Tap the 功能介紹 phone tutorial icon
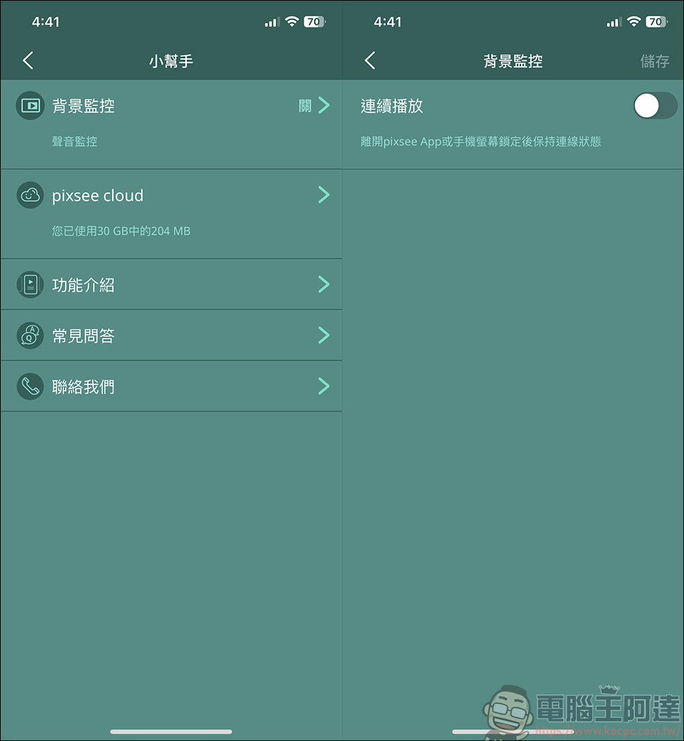The width and height of the screenshot is (684, 741). (30, 284)
